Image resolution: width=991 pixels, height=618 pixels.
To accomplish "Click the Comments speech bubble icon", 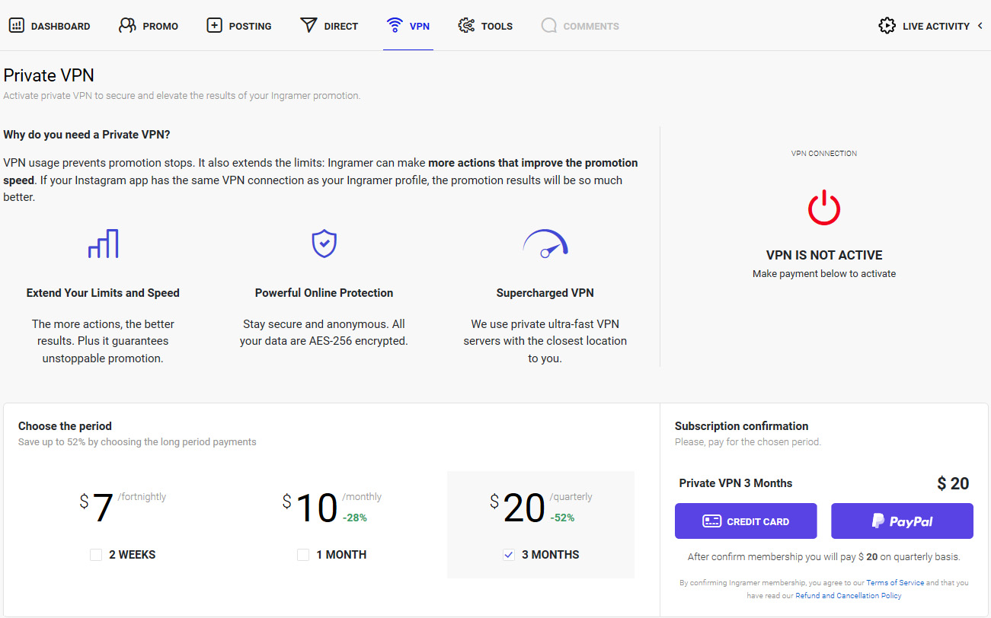I will point(548,26).
